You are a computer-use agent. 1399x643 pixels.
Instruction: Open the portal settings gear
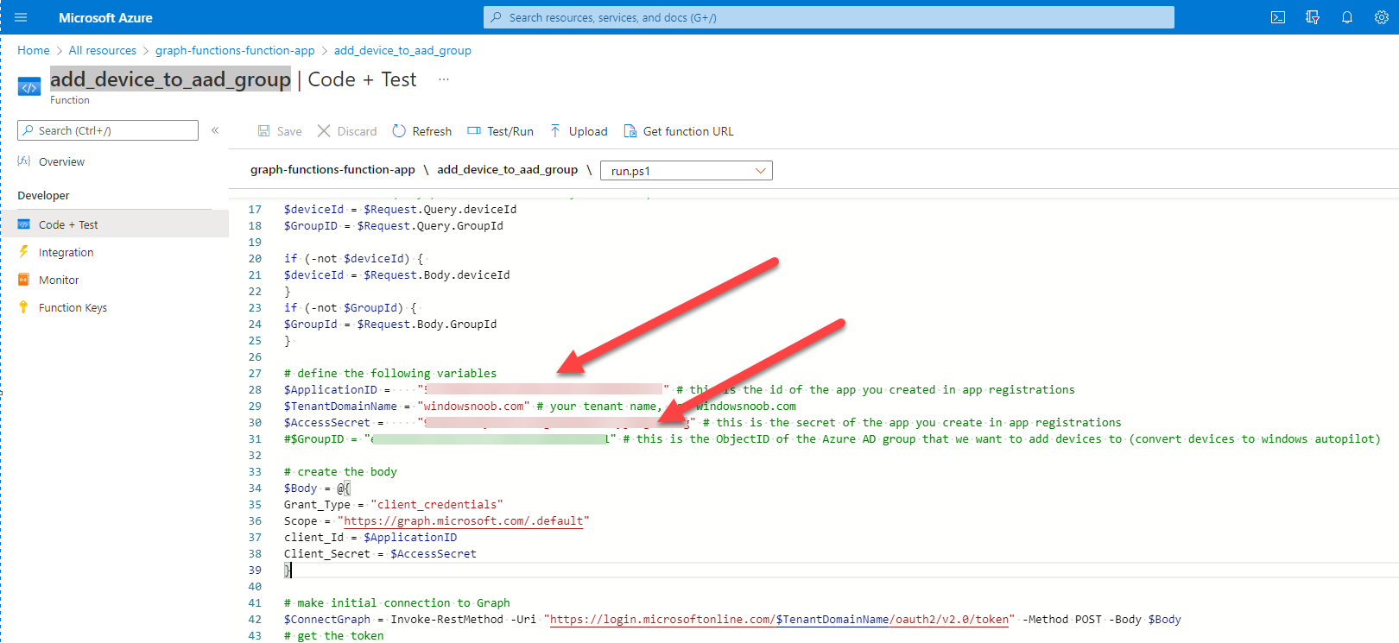[x=1382, y=17]
